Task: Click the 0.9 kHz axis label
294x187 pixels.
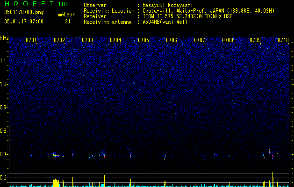Action: click(x=3, y=108)
